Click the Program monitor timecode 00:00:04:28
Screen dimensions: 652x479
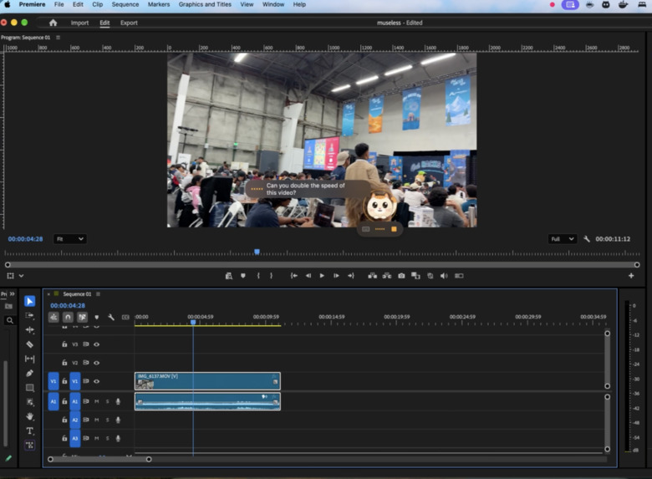point(25,239)
